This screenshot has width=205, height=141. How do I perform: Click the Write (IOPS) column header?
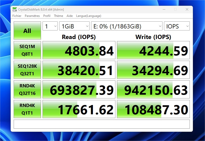pyautogui.click(x=153, y=37)
